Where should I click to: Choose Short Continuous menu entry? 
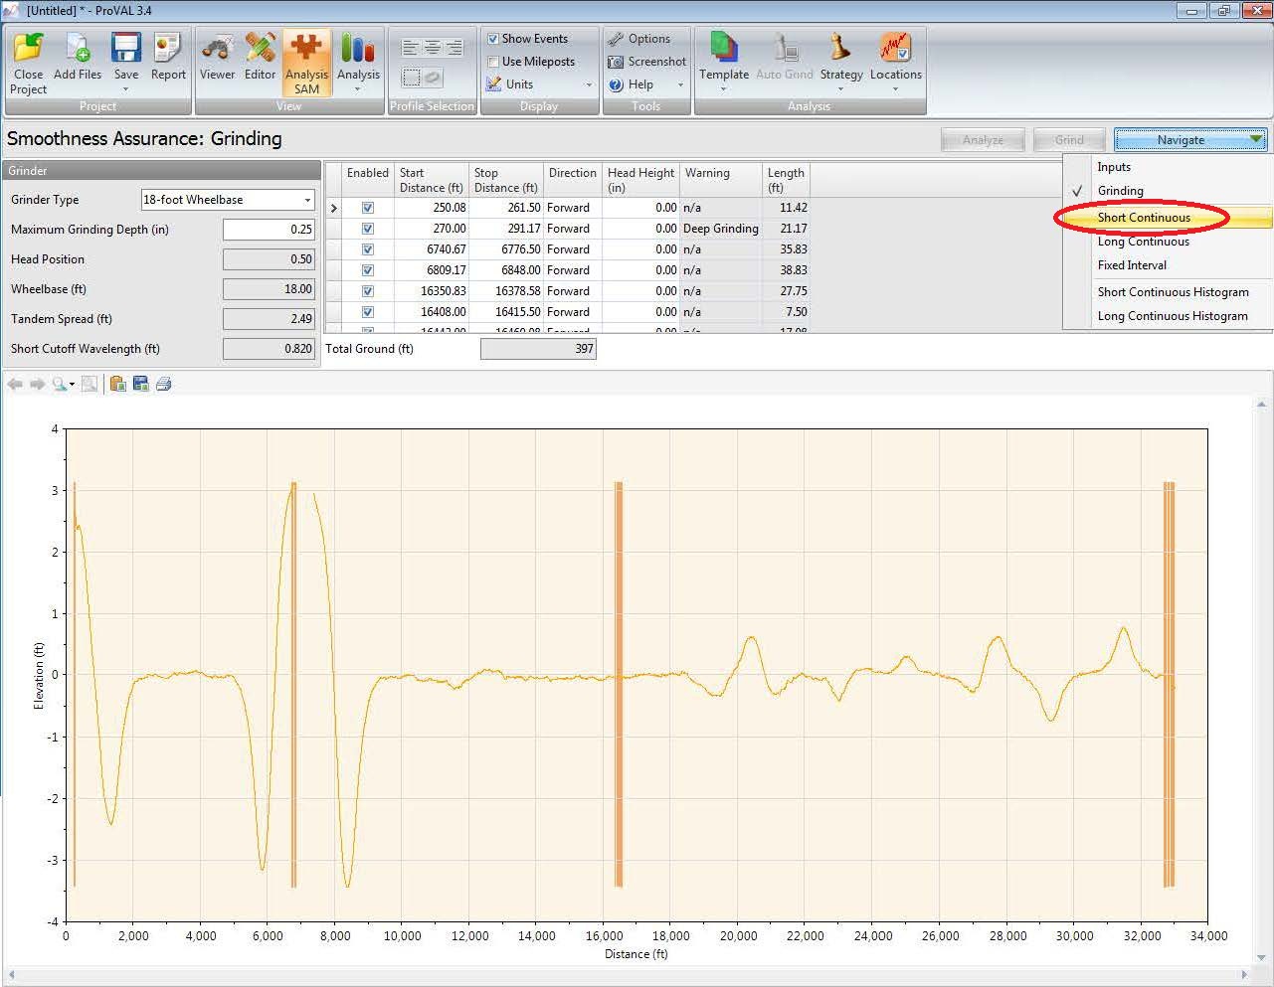[x=1144, y=218]
